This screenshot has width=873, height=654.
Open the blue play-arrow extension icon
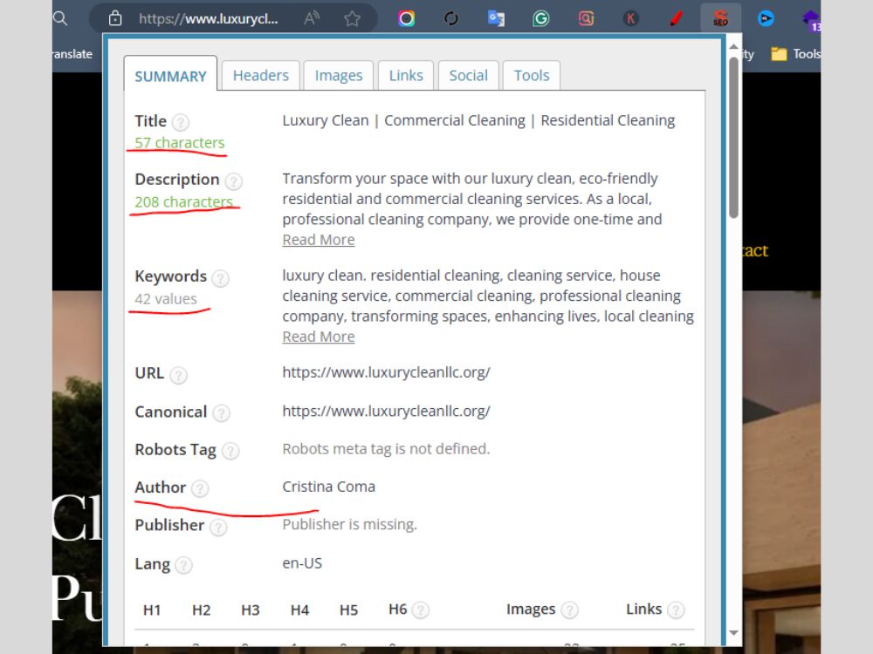click(x=766, y=18)
